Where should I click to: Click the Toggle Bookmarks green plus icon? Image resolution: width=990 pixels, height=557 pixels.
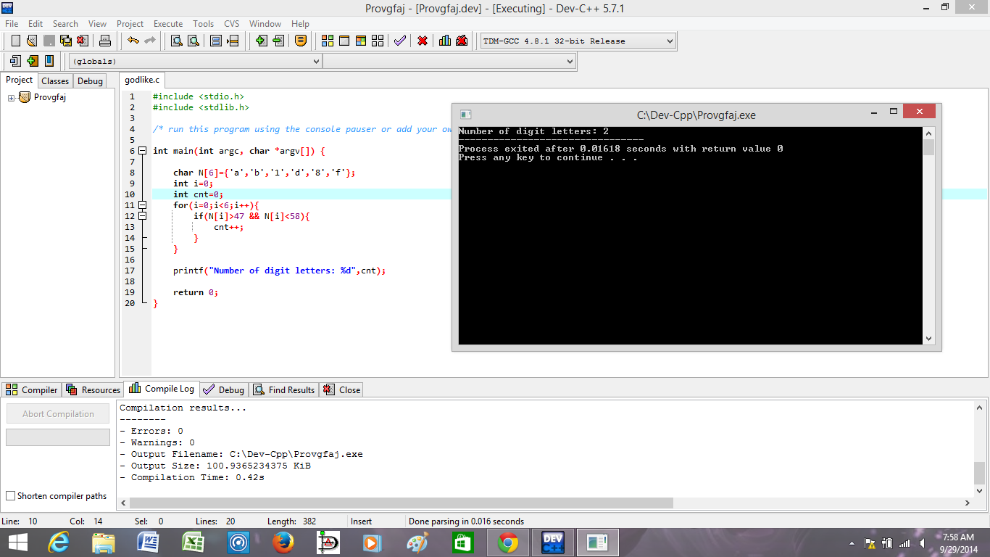(x=32, y=61)
